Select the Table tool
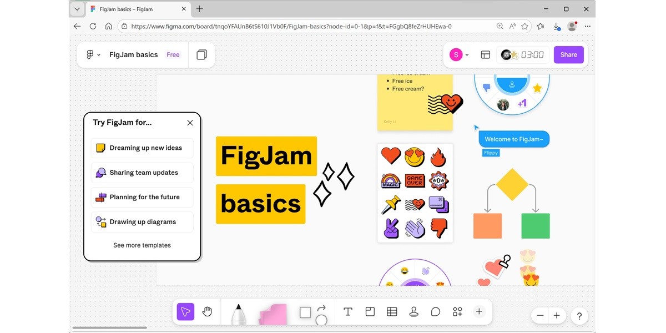Image resolution: width=666 pixels, height=333 pixels. point(392,311)
